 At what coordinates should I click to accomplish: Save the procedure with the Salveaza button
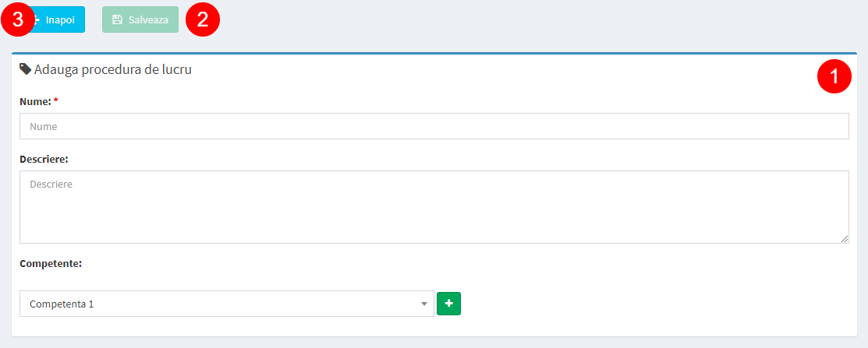tap(140, 20)
